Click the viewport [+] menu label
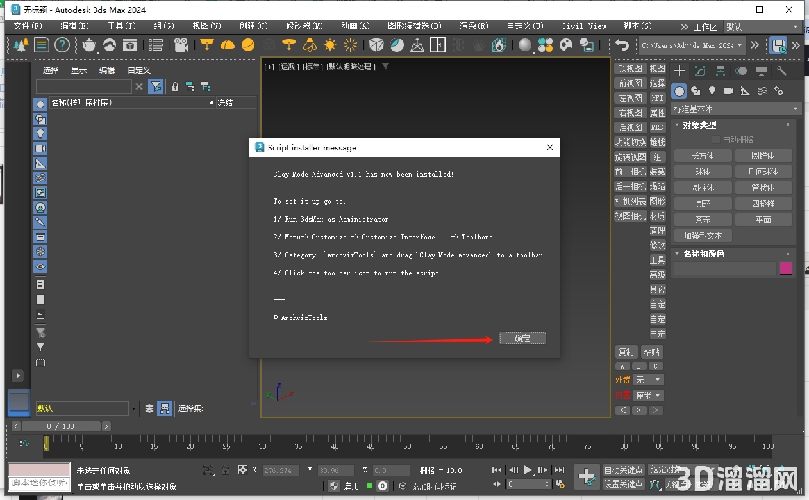Viewport: 809px width, 500px height. pos(269,67)
